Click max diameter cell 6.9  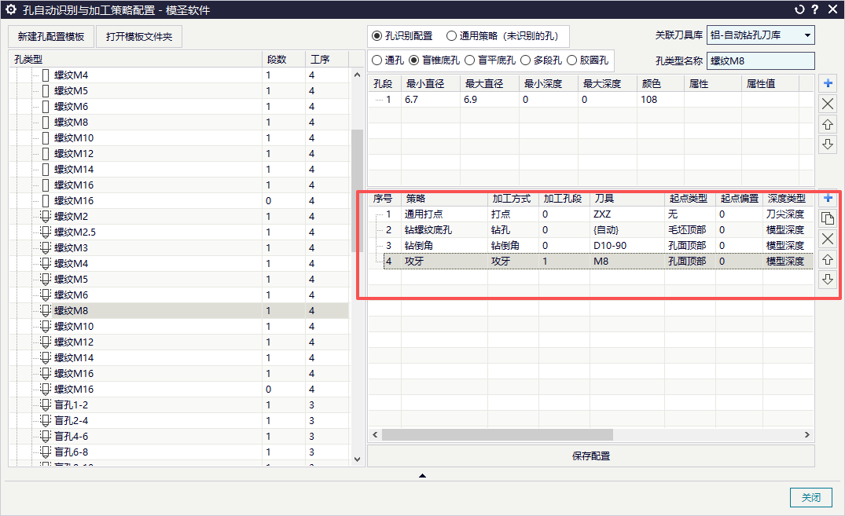489,100
